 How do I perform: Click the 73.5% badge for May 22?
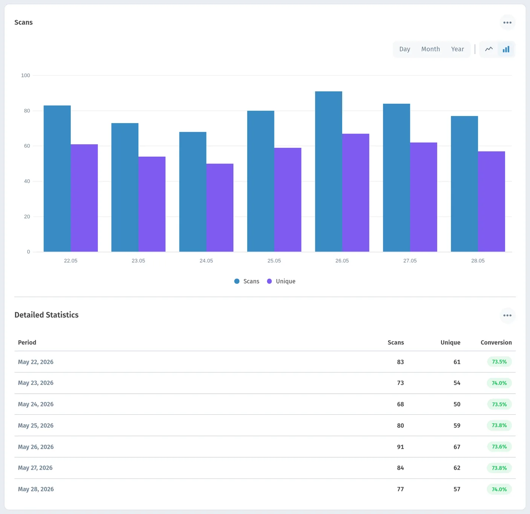(x=499, y=362)
